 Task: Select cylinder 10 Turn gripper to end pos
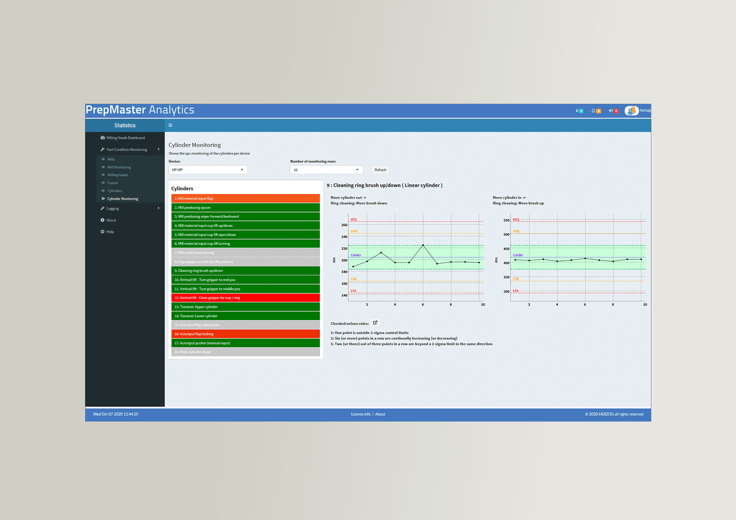(245, 280)
